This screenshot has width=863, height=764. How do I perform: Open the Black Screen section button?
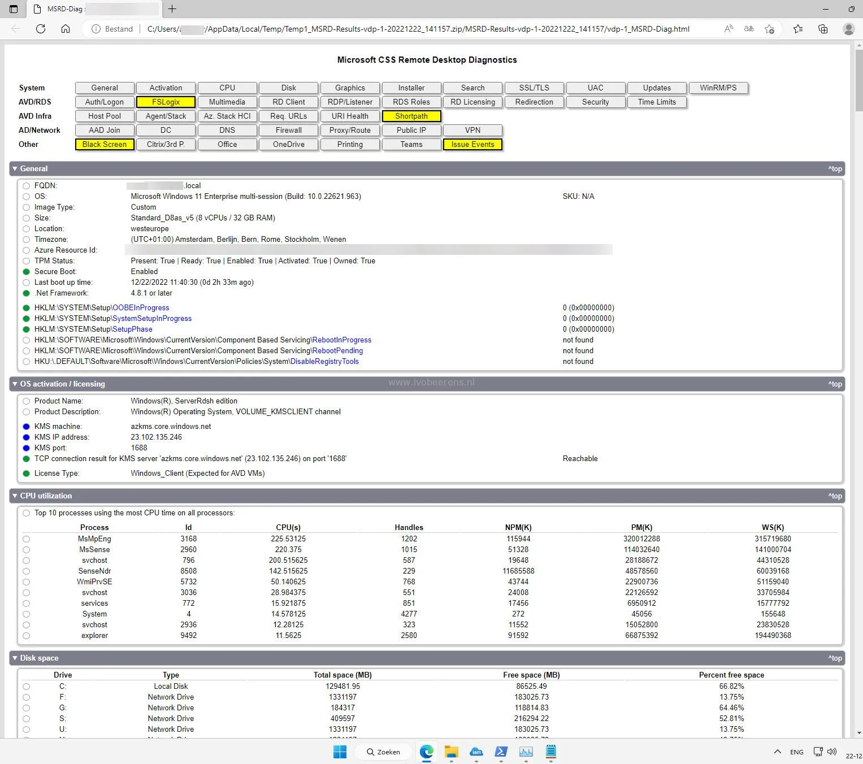pos(105,144)
